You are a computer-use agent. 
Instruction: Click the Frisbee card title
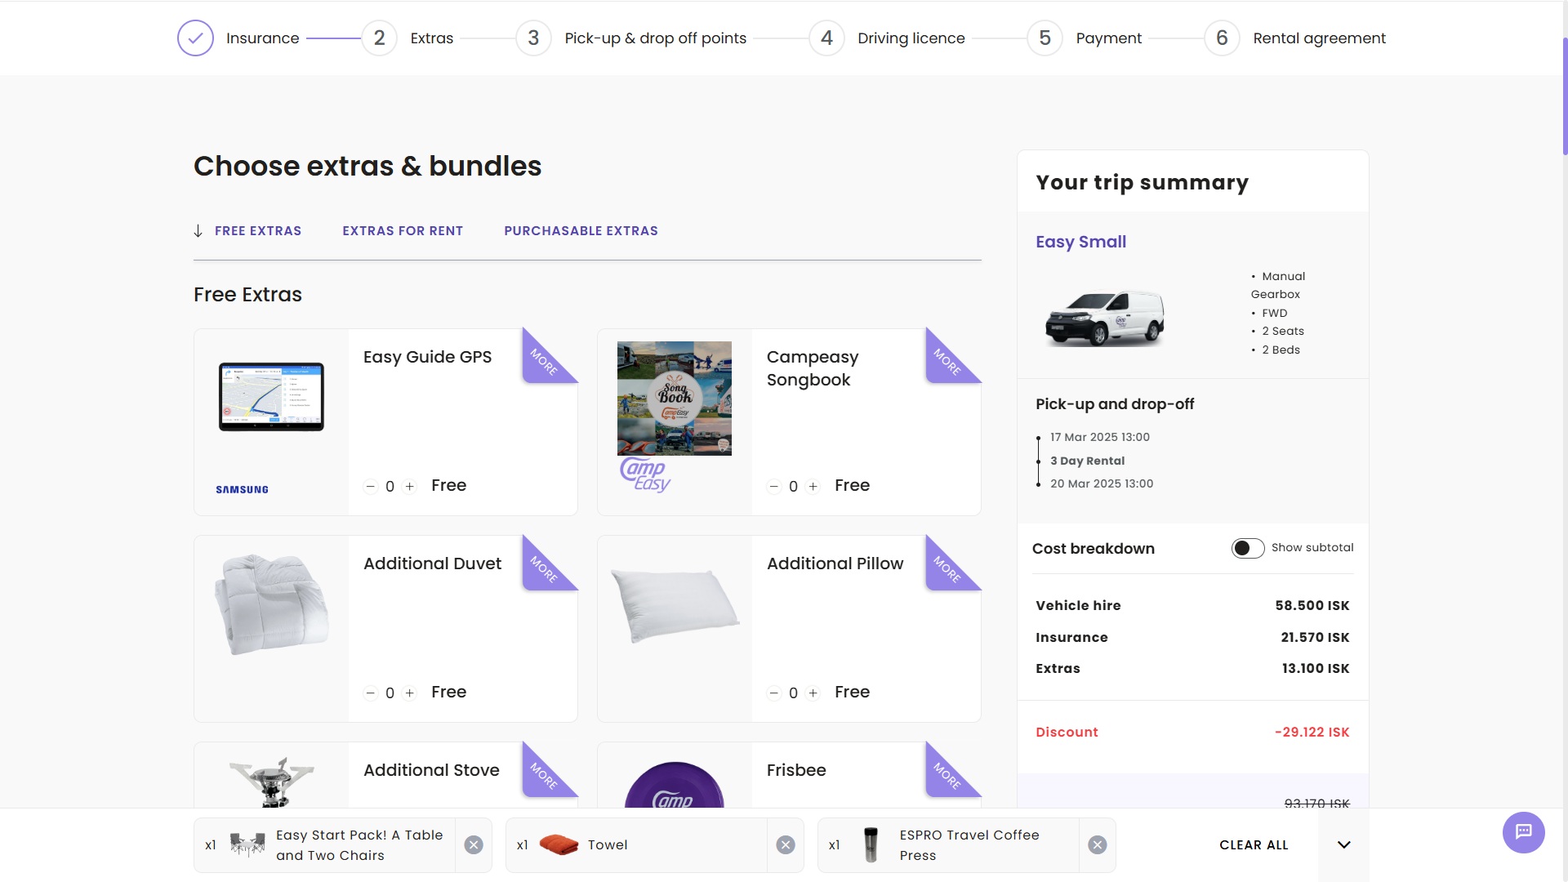[796, 770]
